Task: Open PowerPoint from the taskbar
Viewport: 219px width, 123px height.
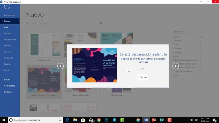Action: tap(154, 120)
